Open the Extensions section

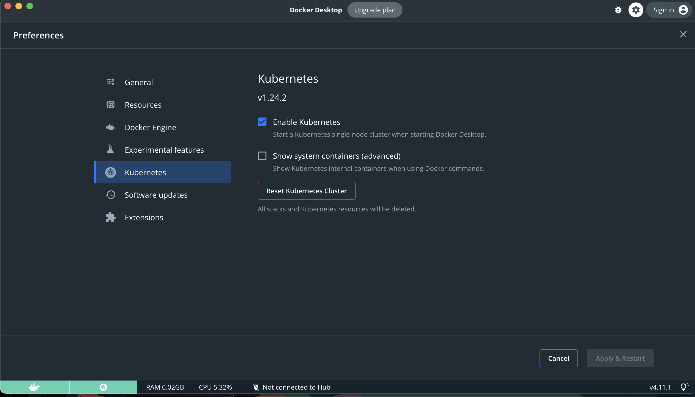[163, 217]
